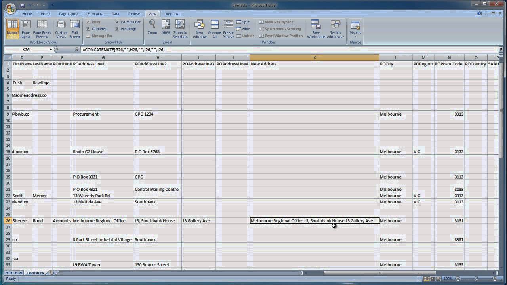
Task: Click row 26 header
Action: click(x=8, y=221)
